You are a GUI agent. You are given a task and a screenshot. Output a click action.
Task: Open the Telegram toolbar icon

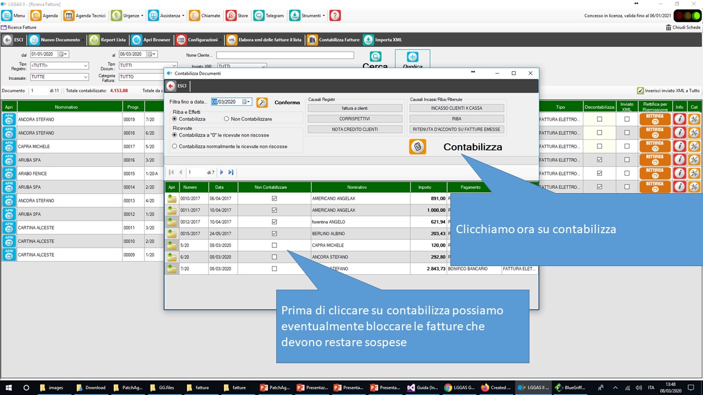[259, 15]
